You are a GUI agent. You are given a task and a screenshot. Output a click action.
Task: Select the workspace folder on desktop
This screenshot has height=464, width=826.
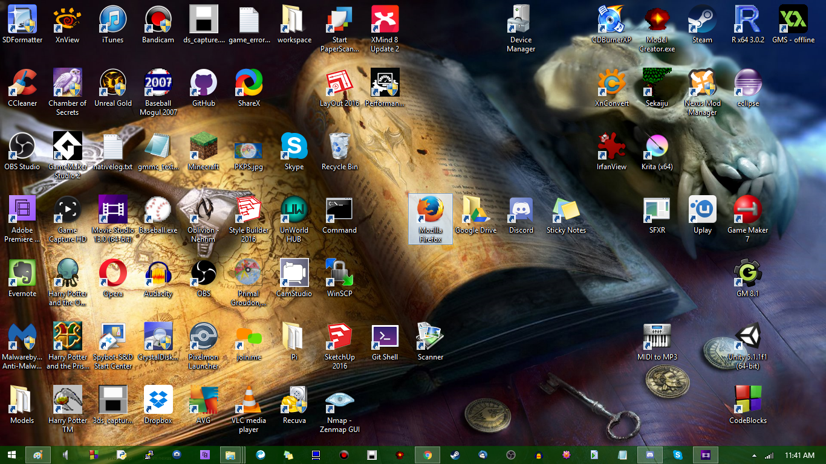click(294, 20)
